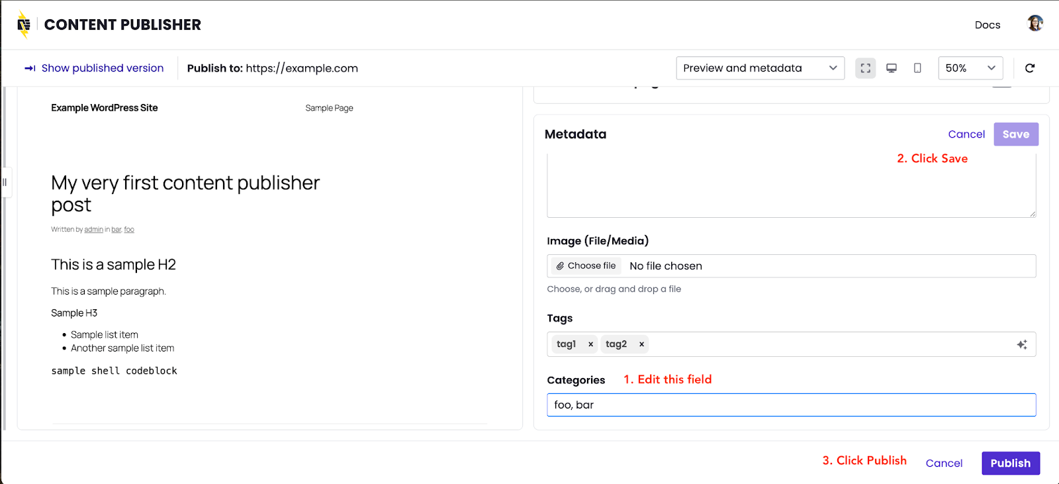The image size is (1059, 484).
Task: Click the Content Publisher logo icon
Action: tap(24, 25)
